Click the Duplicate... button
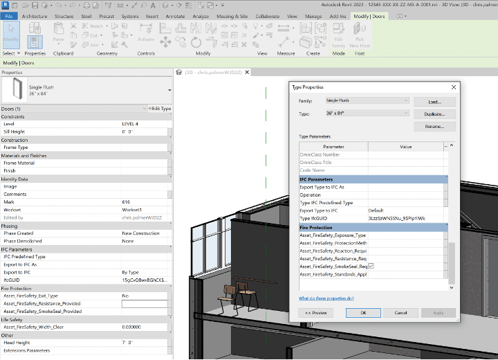This screenshot has width=498, height=360. (x=434, y=114)
